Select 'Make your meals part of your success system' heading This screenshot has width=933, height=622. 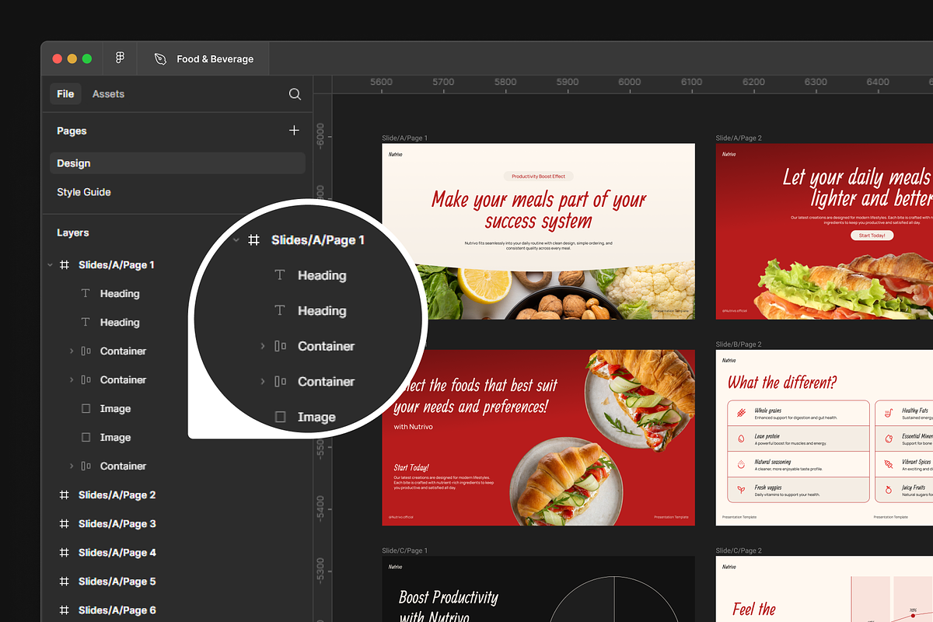point(538,210)
